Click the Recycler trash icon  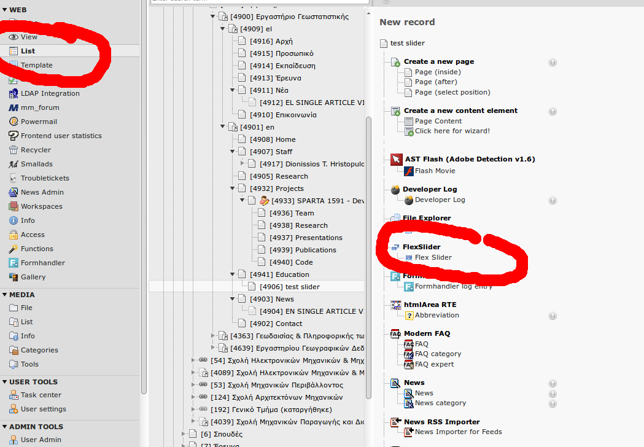[x=14, y=150]
